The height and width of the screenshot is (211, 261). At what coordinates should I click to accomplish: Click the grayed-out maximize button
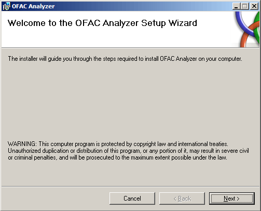244,6
